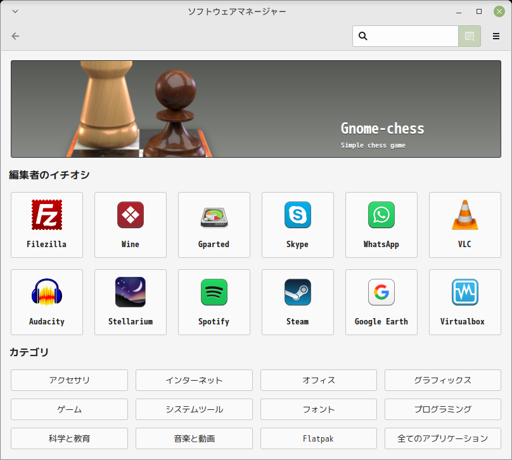The image size is (512, 460).
Task: Browse the グラフィックス category
Action: pyautogui.click(x=443, y=380)
